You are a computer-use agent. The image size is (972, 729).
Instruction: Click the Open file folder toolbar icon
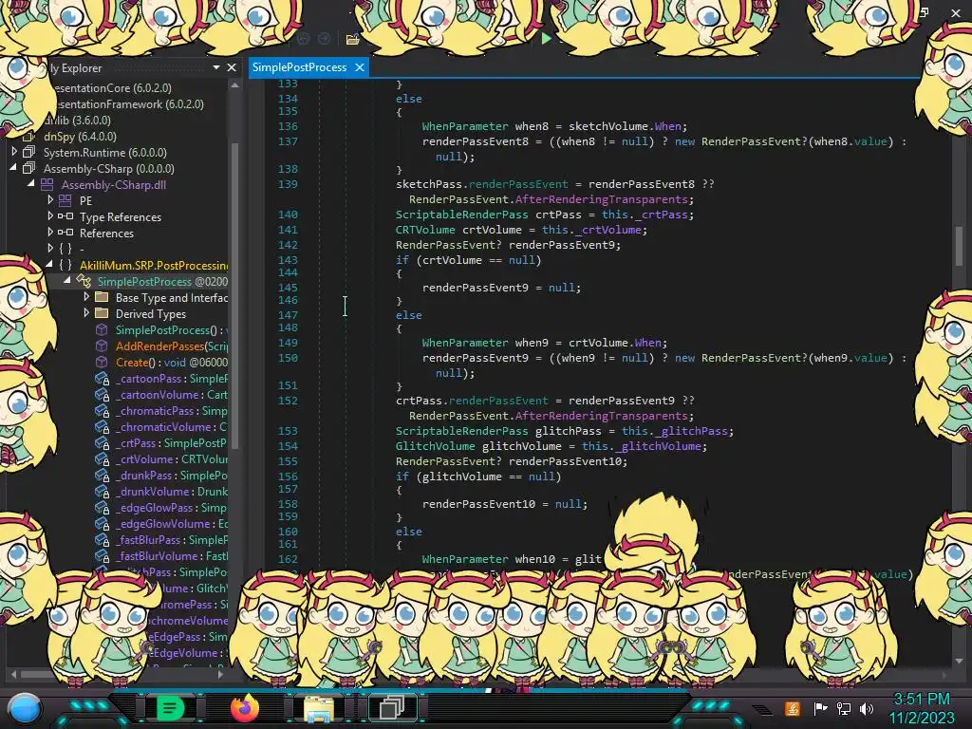(353, 40)
